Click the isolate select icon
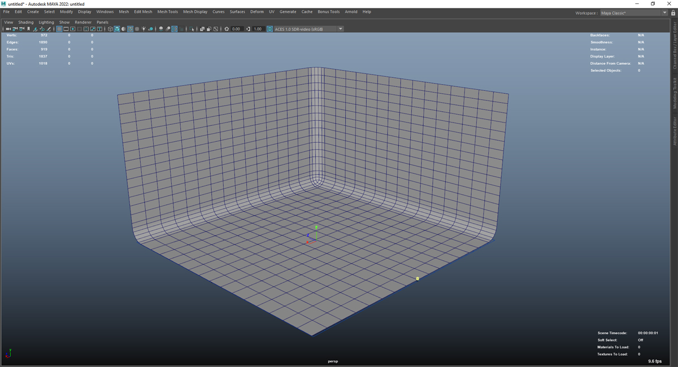The width and height of the screenshot is (678, 367). [x=192, y=29]
